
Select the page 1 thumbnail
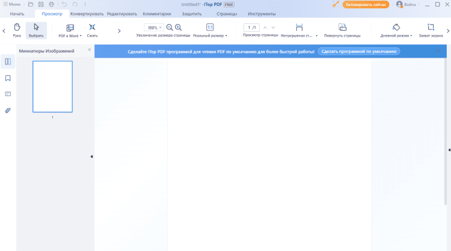(52, 86)
